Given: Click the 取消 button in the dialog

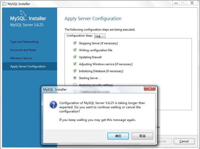Looking at the screenshot, I should 142,136.
